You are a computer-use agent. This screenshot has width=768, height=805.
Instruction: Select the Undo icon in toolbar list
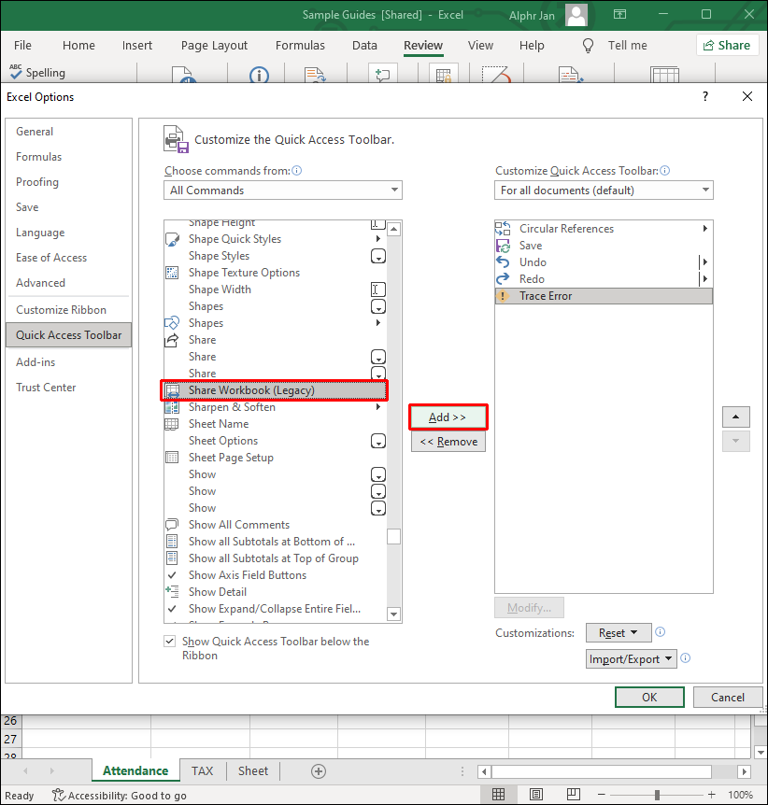[503, 261]
